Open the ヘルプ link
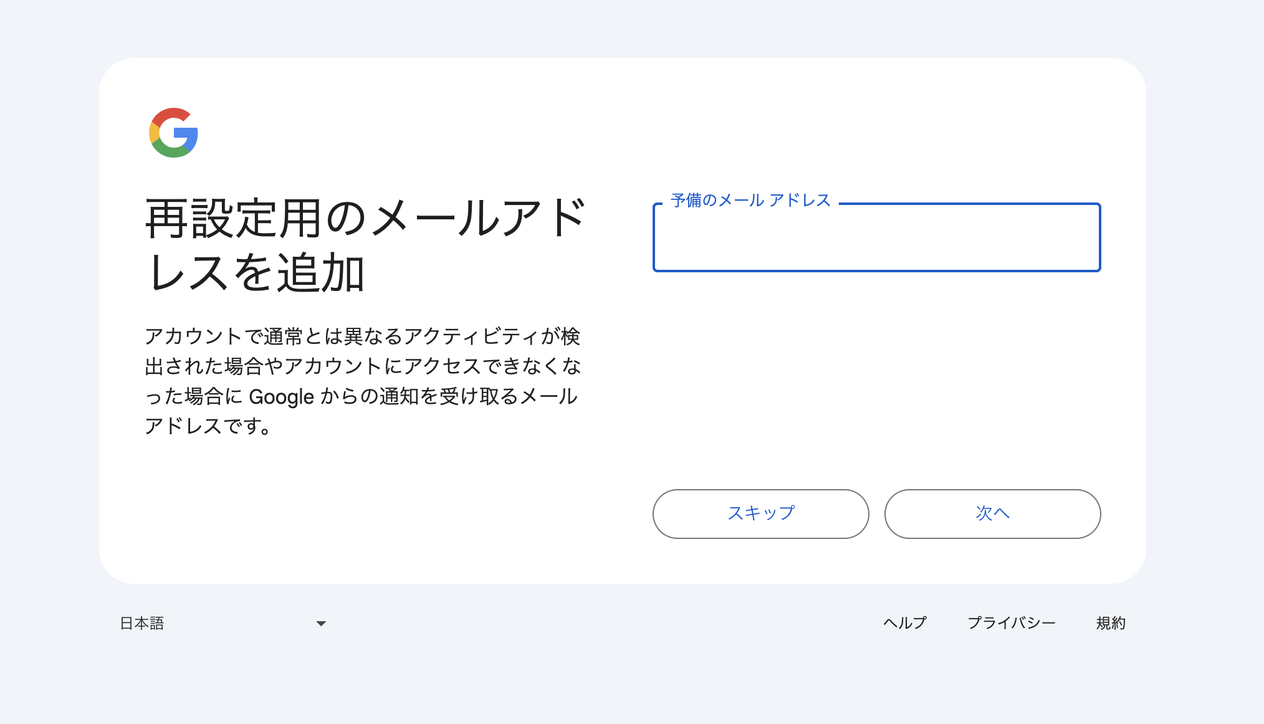The height and width of the screenshot is (724, 1264). (905, 623)
